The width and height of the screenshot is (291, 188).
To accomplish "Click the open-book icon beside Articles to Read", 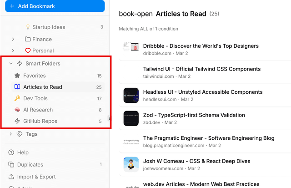I will click(x=17, y=87).
